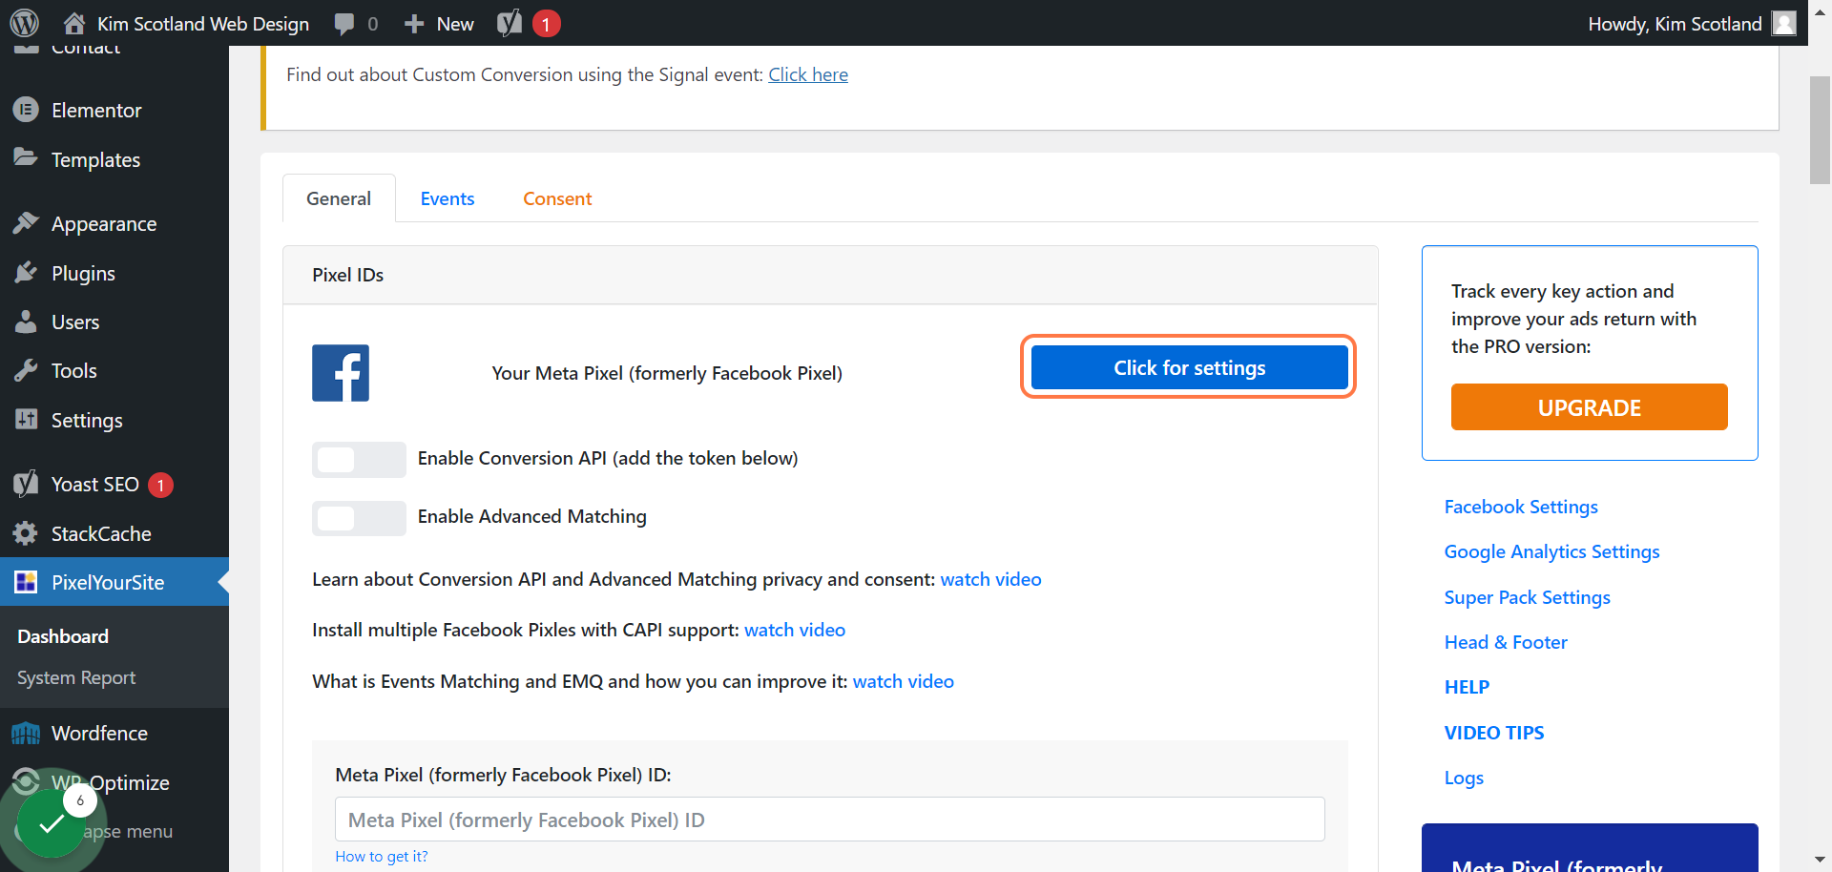The height and width of the screenshot is (872, 1832).
Task: Click the Settings sliders icon
Action: [26, 420]
